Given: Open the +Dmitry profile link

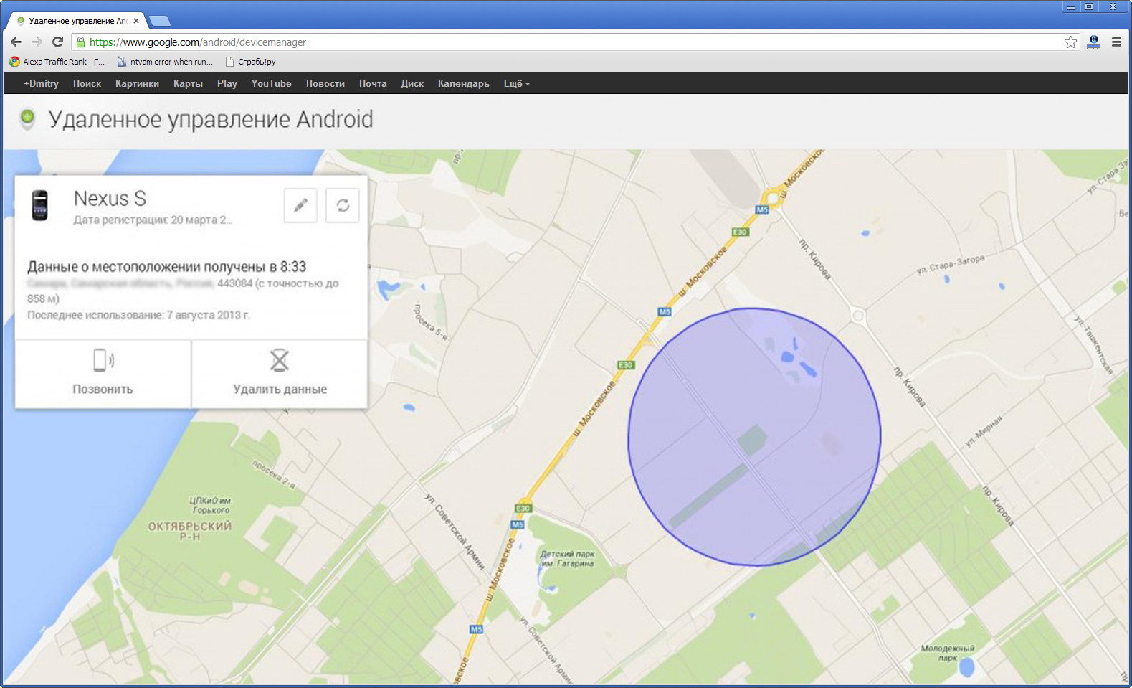Looking at the screenshot, I should tap(41, 83).
